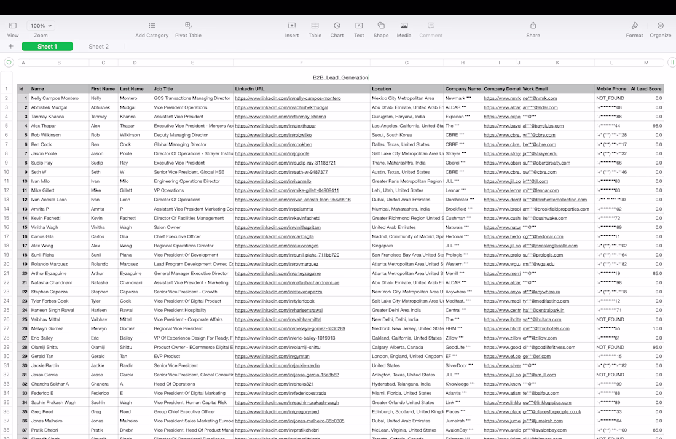676x439 pixels.
Task: Click the brookfieldproperties.com work email
Action: pos(556,209)
